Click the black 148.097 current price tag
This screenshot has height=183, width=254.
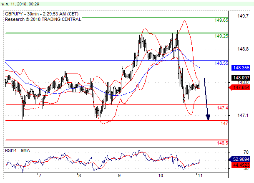[241, 78]
